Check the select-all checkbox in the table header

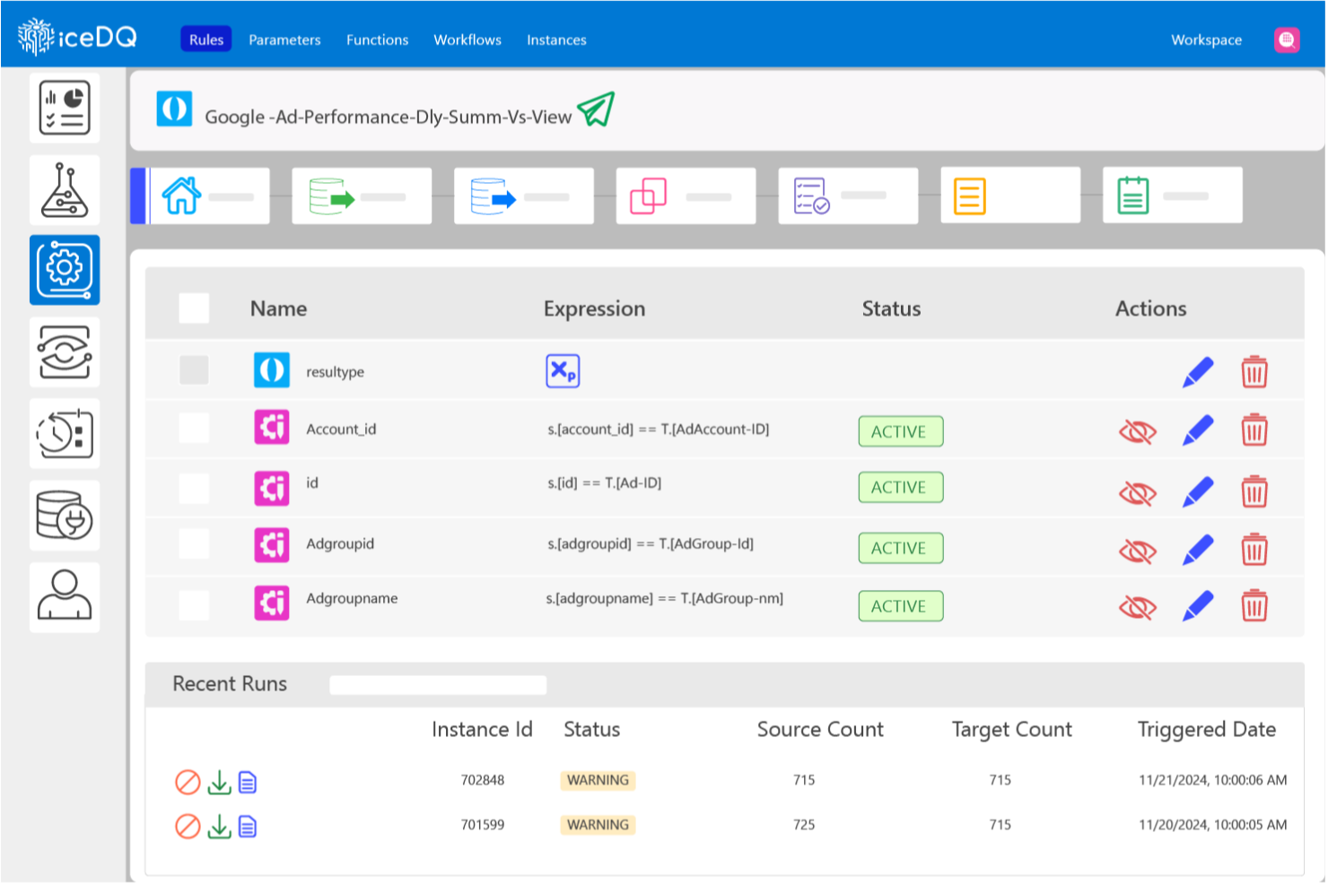[x=194, y=308]
